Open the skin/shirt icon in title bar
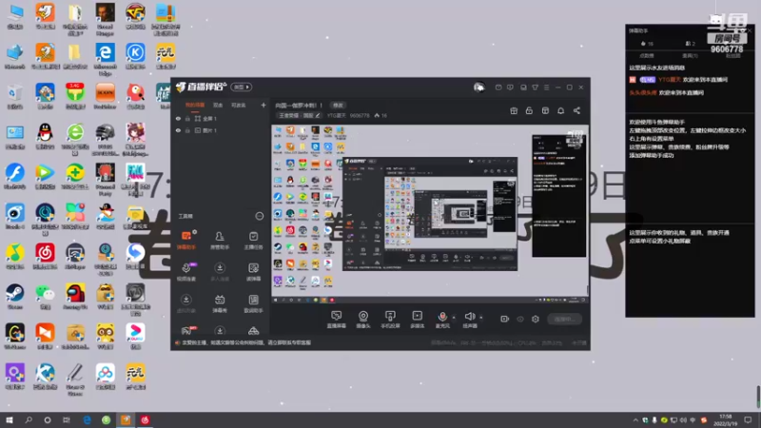Image resolution: width=761 pixels, height=428 pixels. coord(535,88)
